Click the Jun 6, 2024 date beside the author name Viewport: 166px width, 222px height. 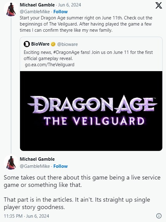(x=69, y=5)
